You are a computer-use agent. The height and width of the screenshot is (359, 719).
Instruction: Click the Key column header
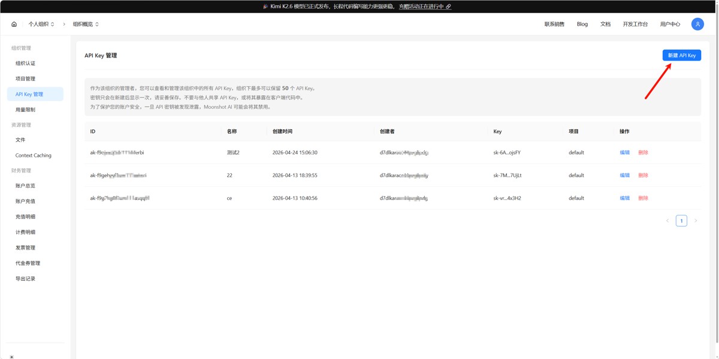click(x=497, y=132)
